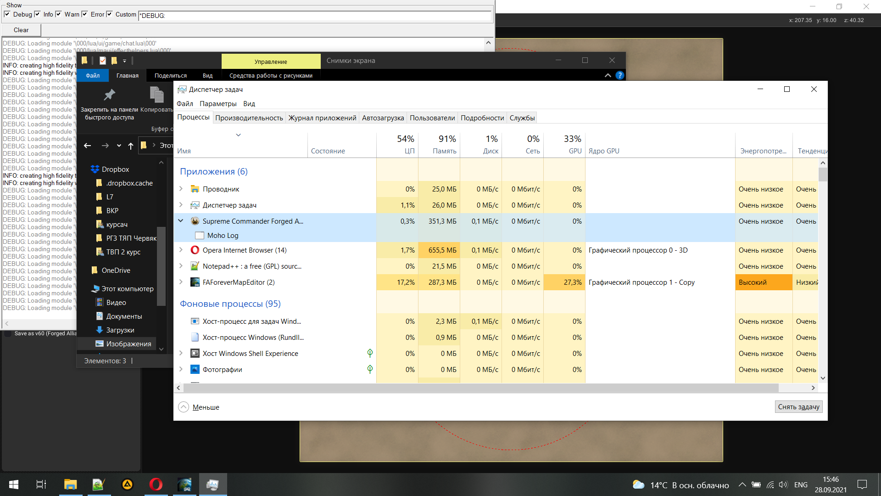Toggle the Debug checkbox in log window

click(x=7, y=14)
